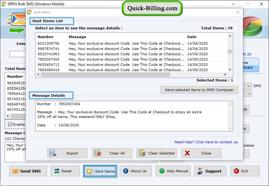
Task: Click the red Exit icon
Action: [x=236, y=171]
